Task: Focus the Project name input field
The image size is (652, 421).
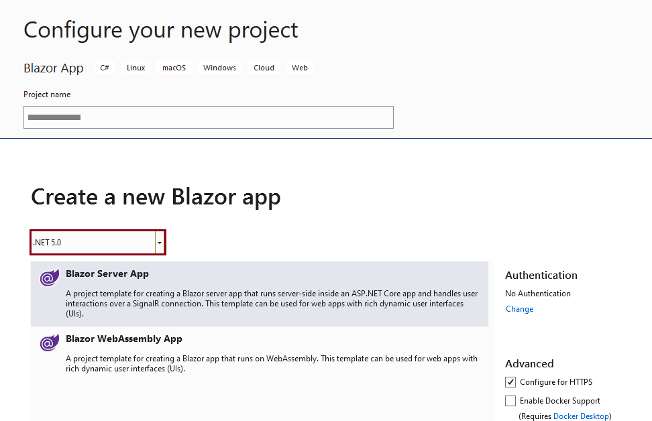Action: [x=209, y=117]
